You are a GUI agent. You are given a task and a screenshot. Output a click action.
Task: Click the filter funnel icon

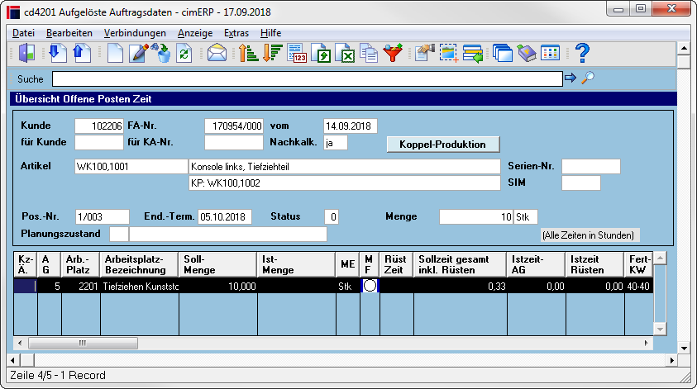pyautogui.click(x=393, y=54)
